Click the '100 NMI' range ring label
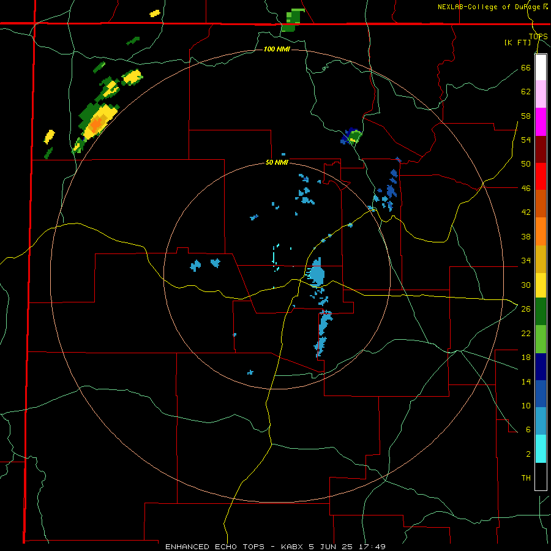This screenshot has height=551, width=551. (x=277, y=49)
